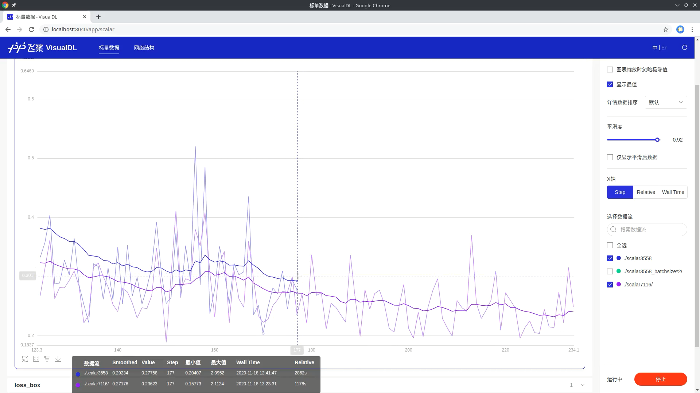Click the PaddlePaddle VisualDL logo
This screenshot has width=700, height=393.
(42, 48)
